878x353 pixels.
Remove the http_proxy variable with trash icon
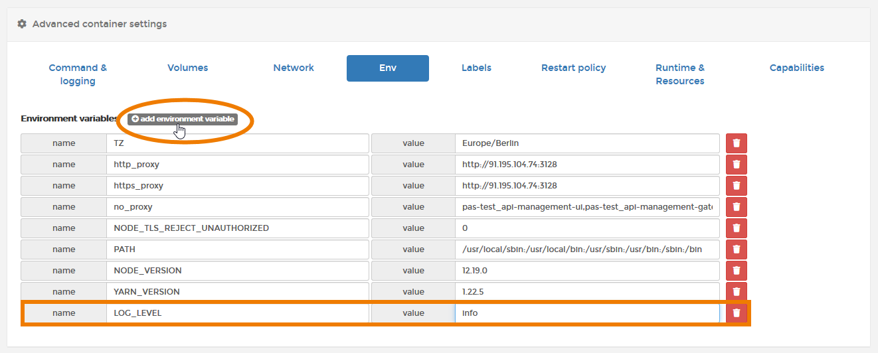[737, 165]
